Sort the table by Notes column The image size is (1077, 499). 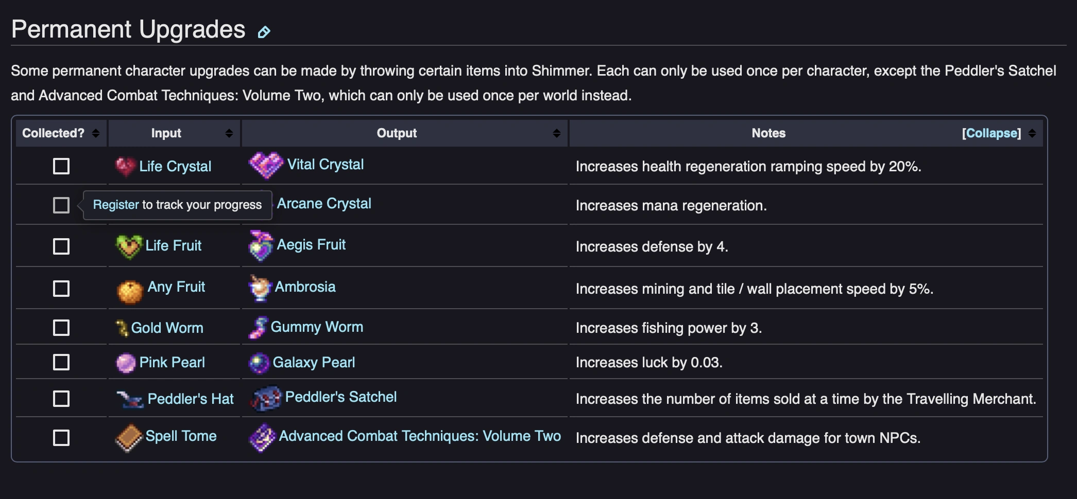[x=1032, y=133]
